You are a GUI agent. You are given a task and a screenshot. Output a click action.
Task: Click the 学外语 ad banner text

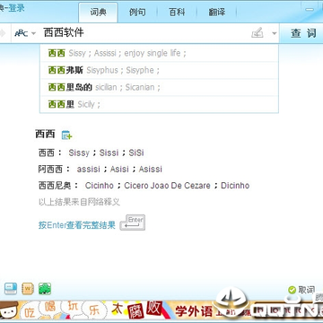pyautogui.click(x=194, y=311)
